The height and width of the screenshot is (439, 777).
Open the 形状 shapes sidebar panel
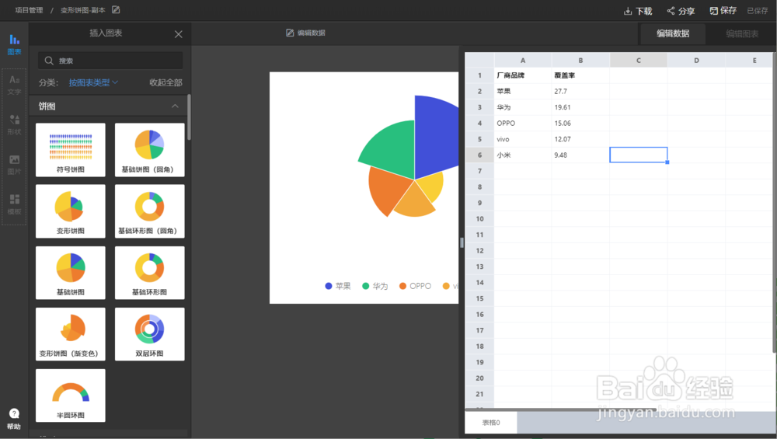(14, 125)
